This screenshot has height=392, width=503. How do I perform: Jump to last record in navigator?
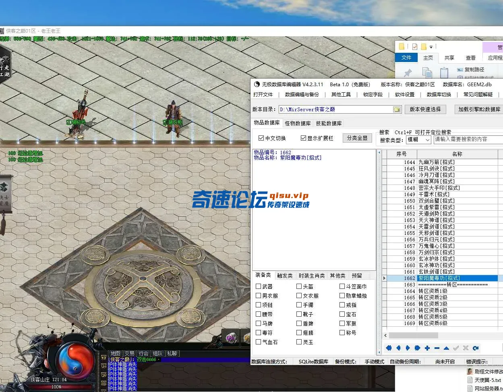[418, 348]
